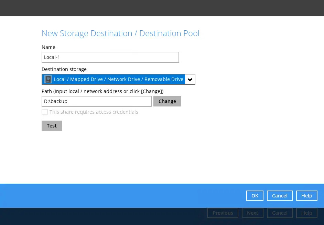This screenshot has width=324, height=225.
Task: Click the drive icon in Destination storage
Action: (48, 79)
